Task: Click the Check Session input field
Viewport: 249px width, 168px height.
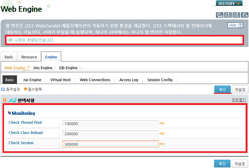Action: tap(111, 144)
